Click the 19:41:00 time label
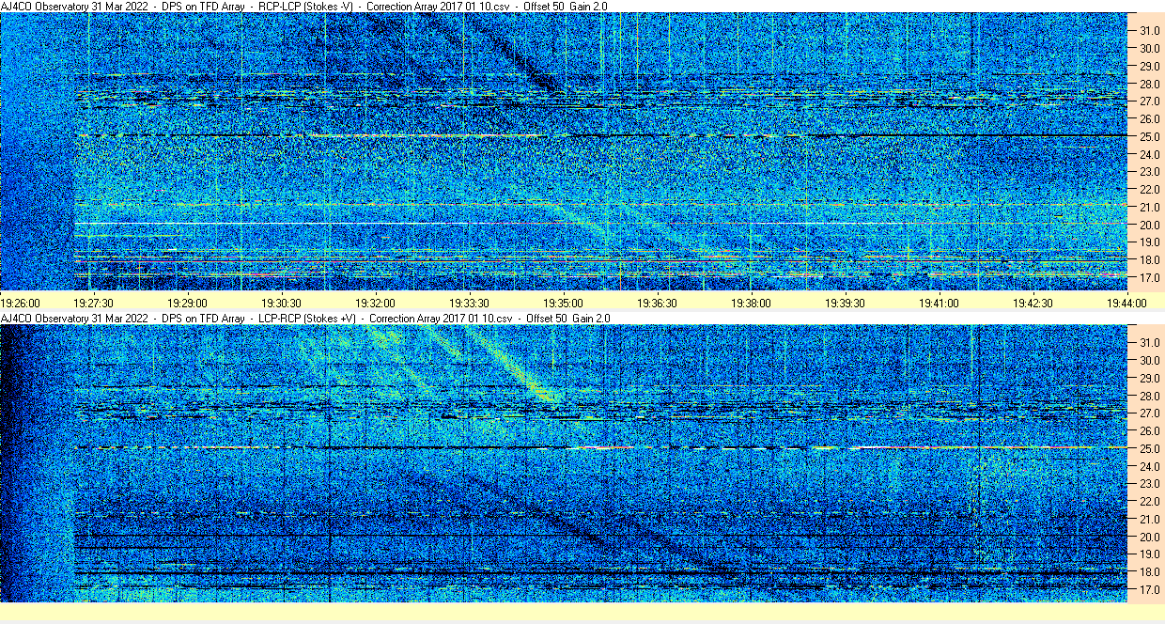 [x=939, y=304]
